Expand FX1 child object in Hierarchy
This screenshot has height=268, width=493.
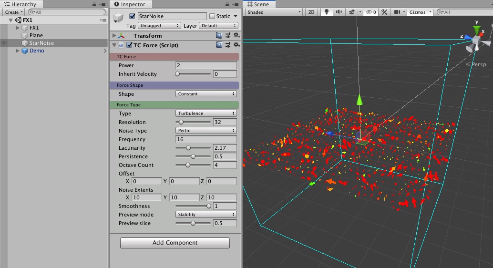coord(17,28)
